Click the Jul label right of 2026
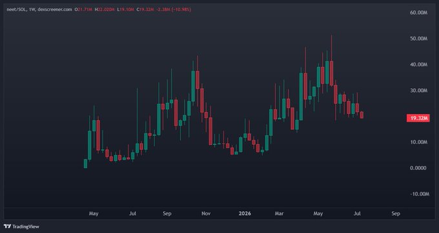Image resolution: width=439 pixels, height=233 pixels. tap(357, 214)
